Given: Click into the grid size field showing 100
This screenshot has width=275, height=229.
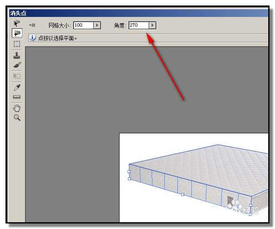Looking at the screenshot, I should (x=84, y=25).
